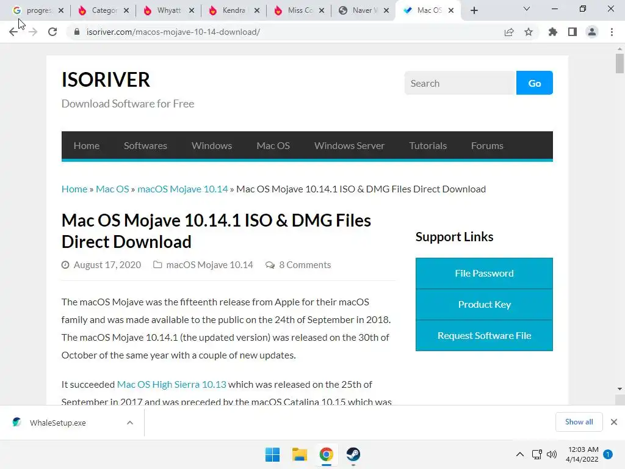Click the blue Go search button
625x469 pixels.
tap(535, 83)
